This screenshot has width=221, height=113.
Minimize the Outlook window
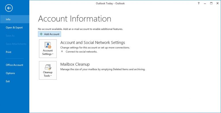coord(205,3)
